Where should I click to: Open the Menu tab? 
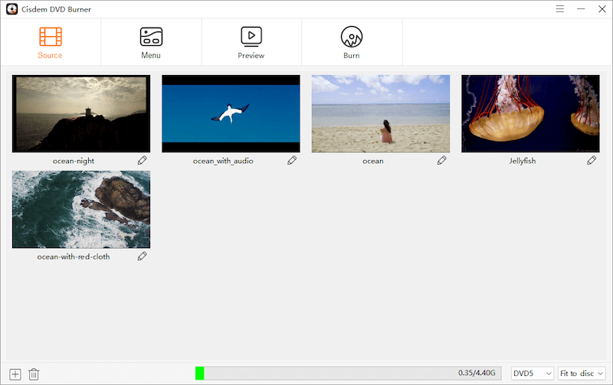[151, 42]
